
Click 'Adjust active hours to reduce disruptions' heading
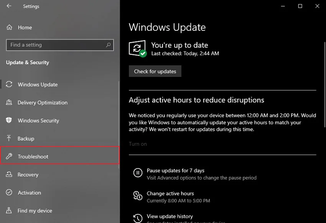196,100
